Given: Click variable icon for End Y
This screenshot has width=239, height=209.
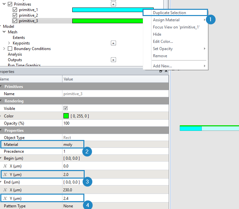Looking at the screenshot, I should [5, 199].
